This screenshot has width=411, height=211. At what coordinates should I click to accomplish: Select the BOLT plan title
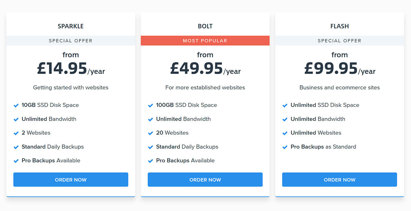click(205, 26)
